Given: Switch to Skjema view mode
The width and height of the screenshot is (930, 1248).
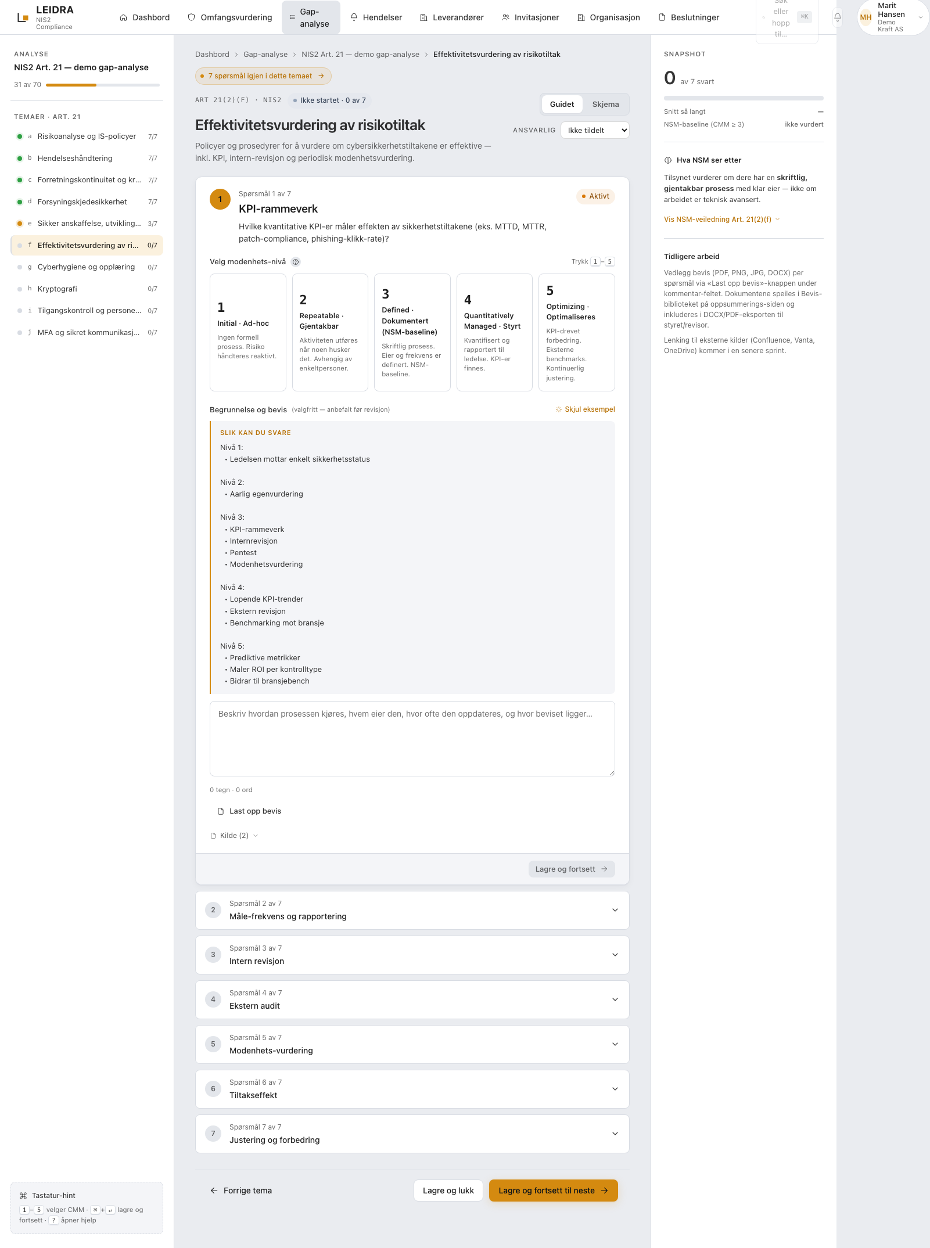Looking at the screenshot, I should click(605, 105).
